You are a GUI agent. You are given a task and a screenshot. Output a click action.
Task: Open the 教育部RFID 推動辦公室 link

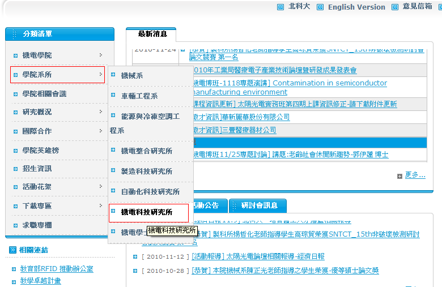[x=57, y=269]
